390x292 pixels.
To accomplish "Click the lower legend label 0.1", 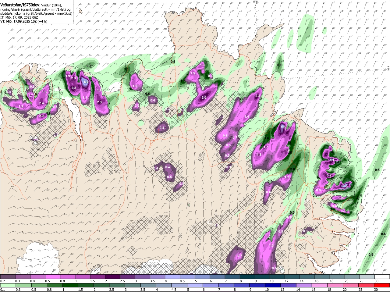I will [2, 289].
